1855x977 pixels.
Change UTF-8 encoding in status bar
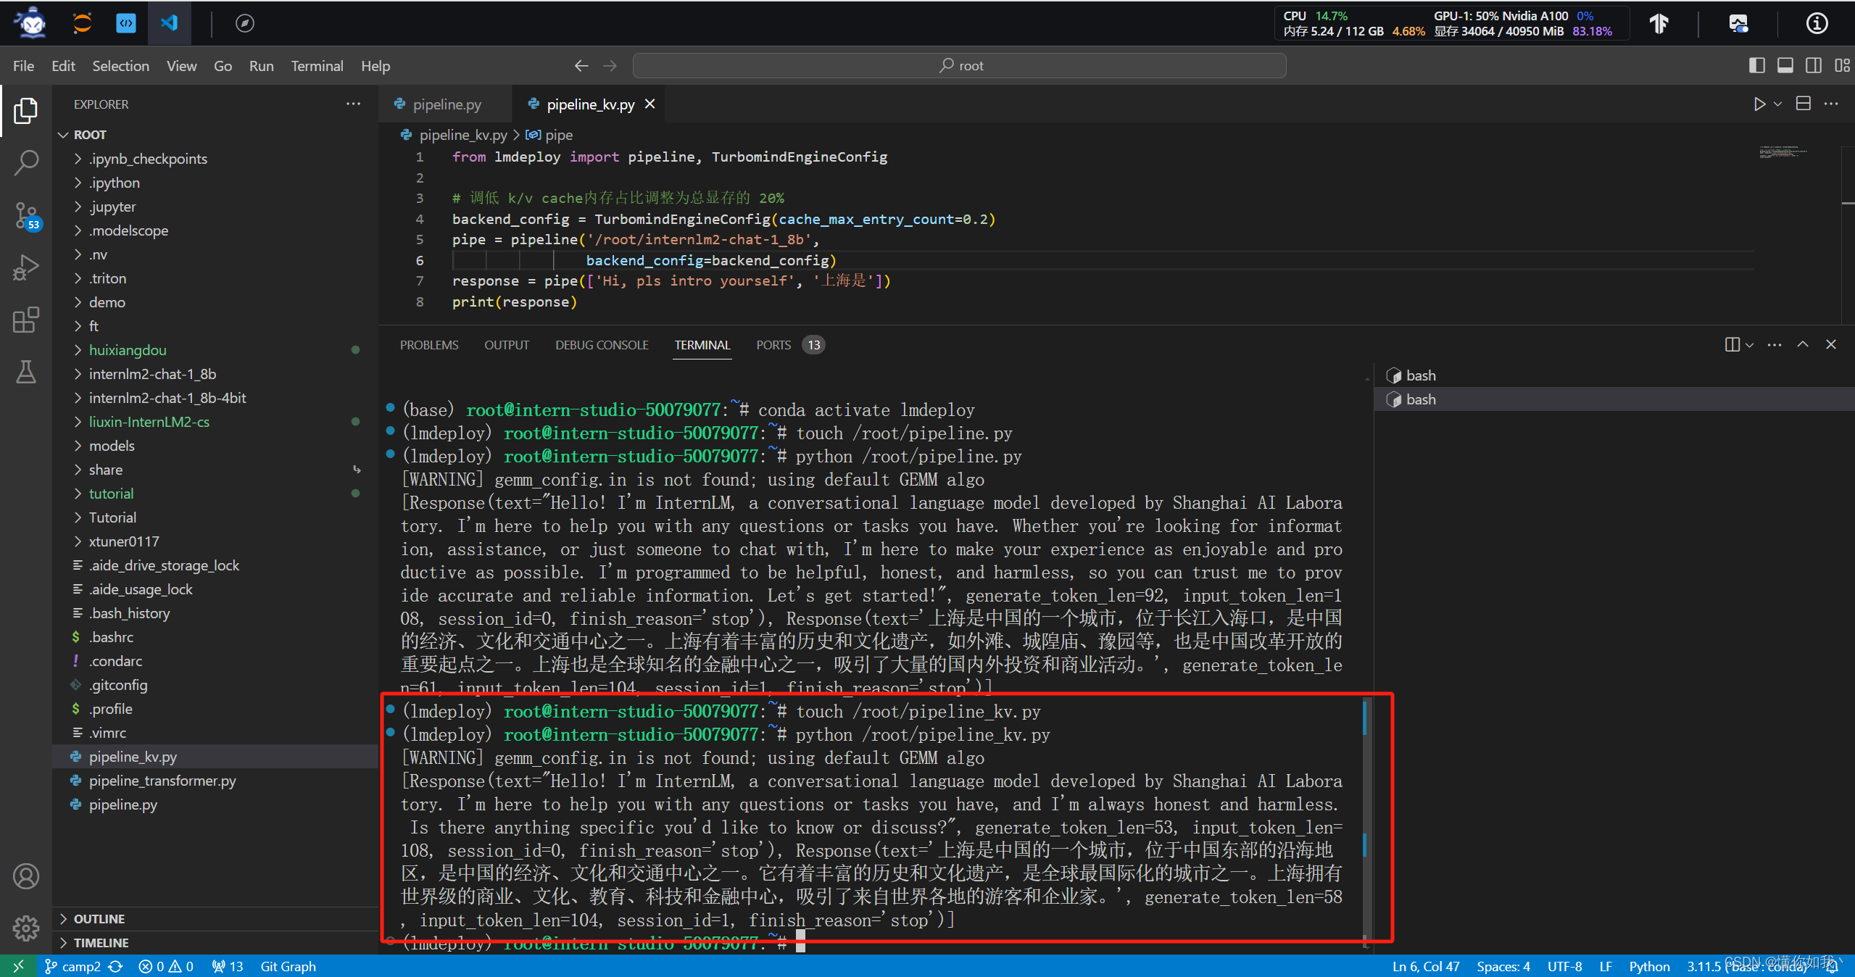(1564, 966)
